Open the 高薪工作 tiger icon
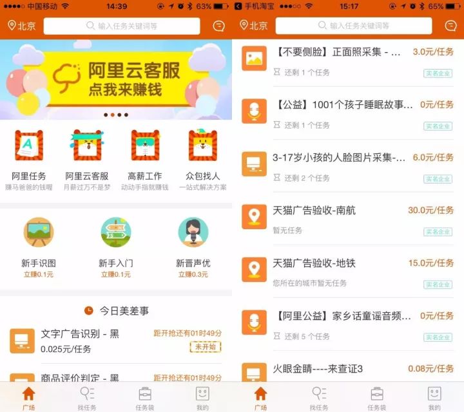Screen dimensions: 464x412 pyautogui.click(x=145, y=145)
